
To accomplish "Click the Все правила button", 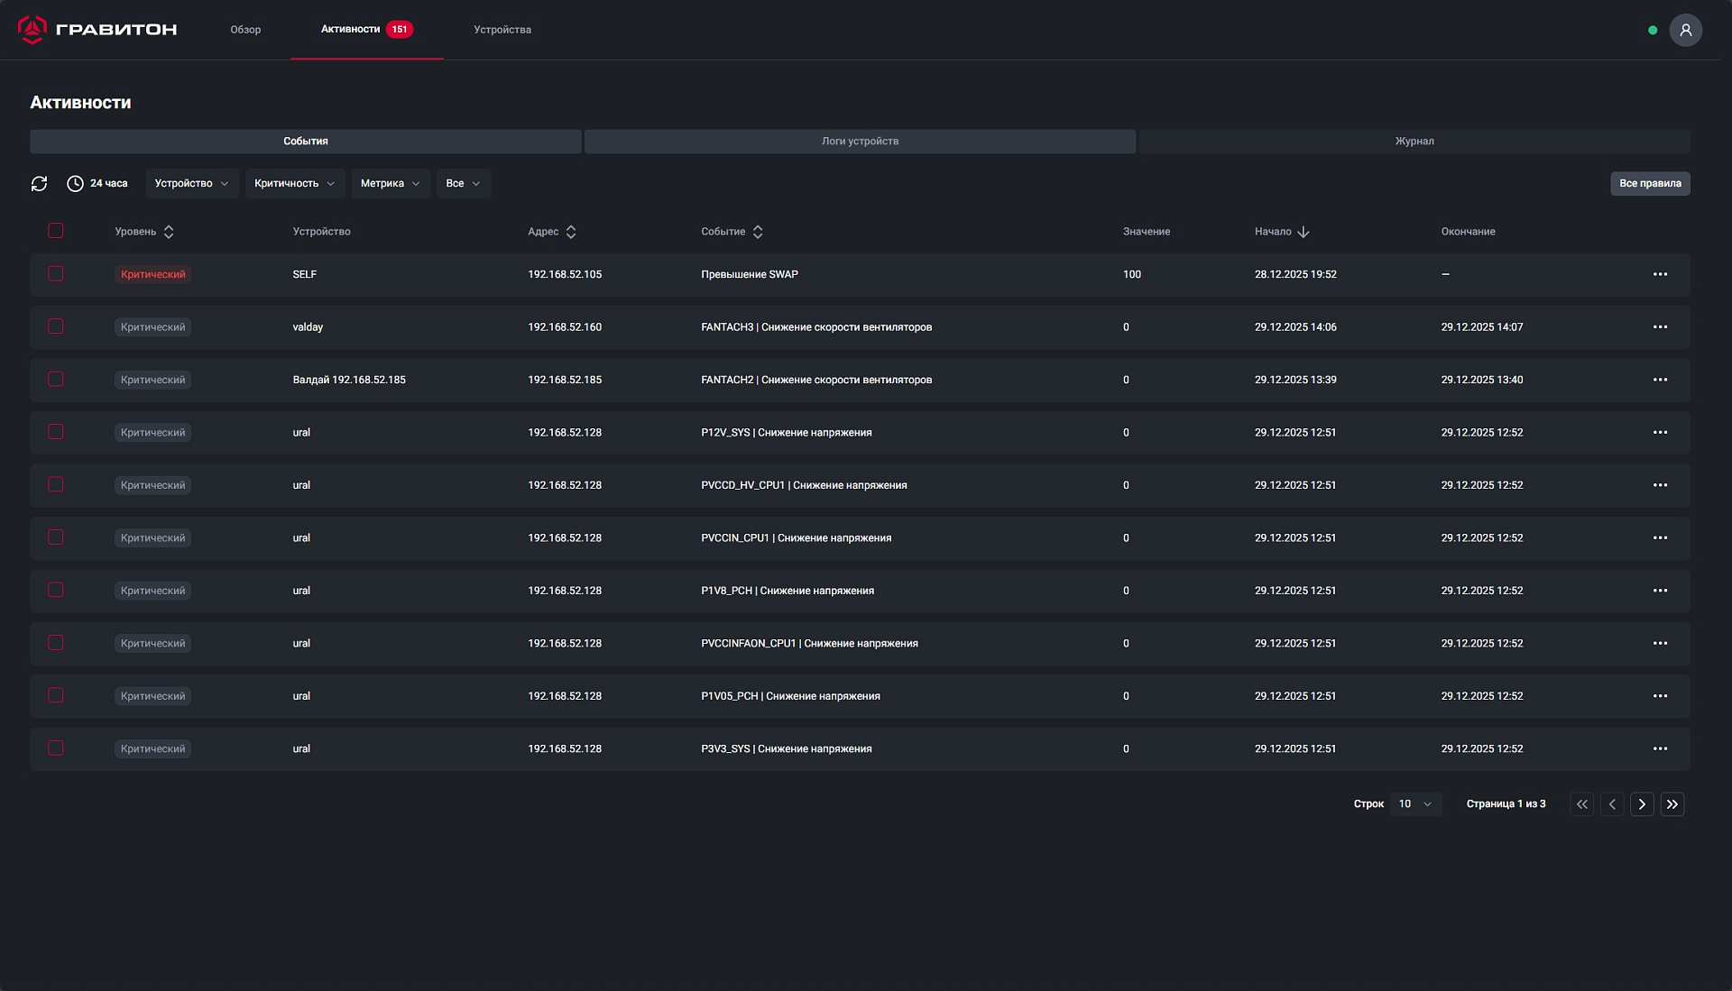I will click(1650, 184).
